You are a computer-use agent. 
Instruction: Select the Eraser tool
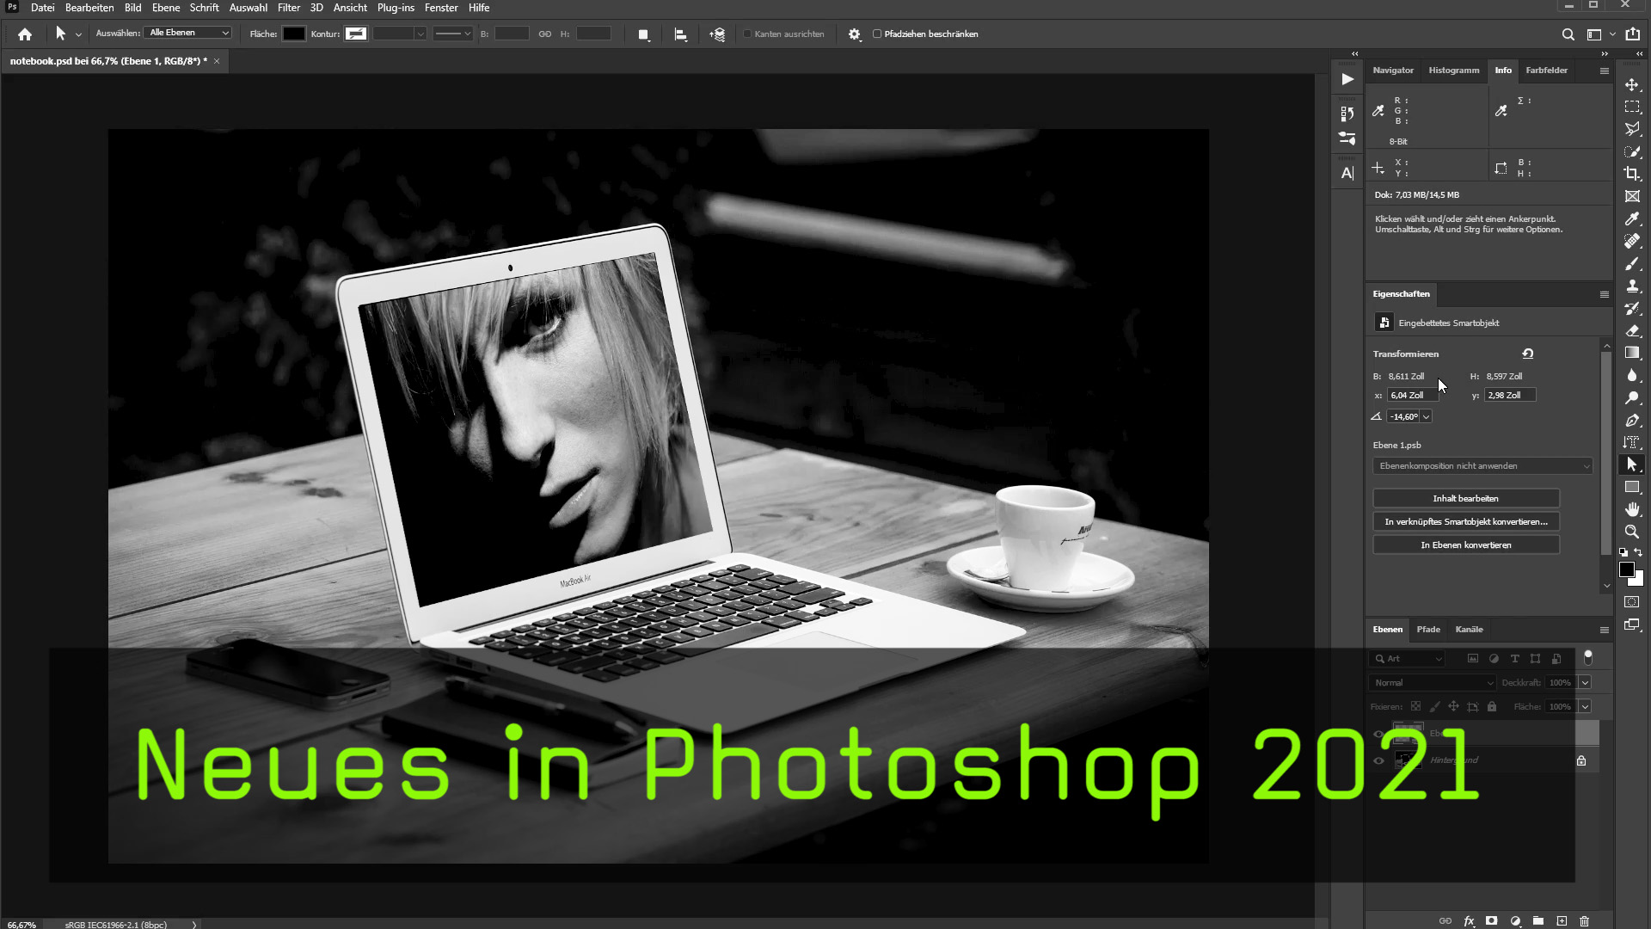[1631, 330]
